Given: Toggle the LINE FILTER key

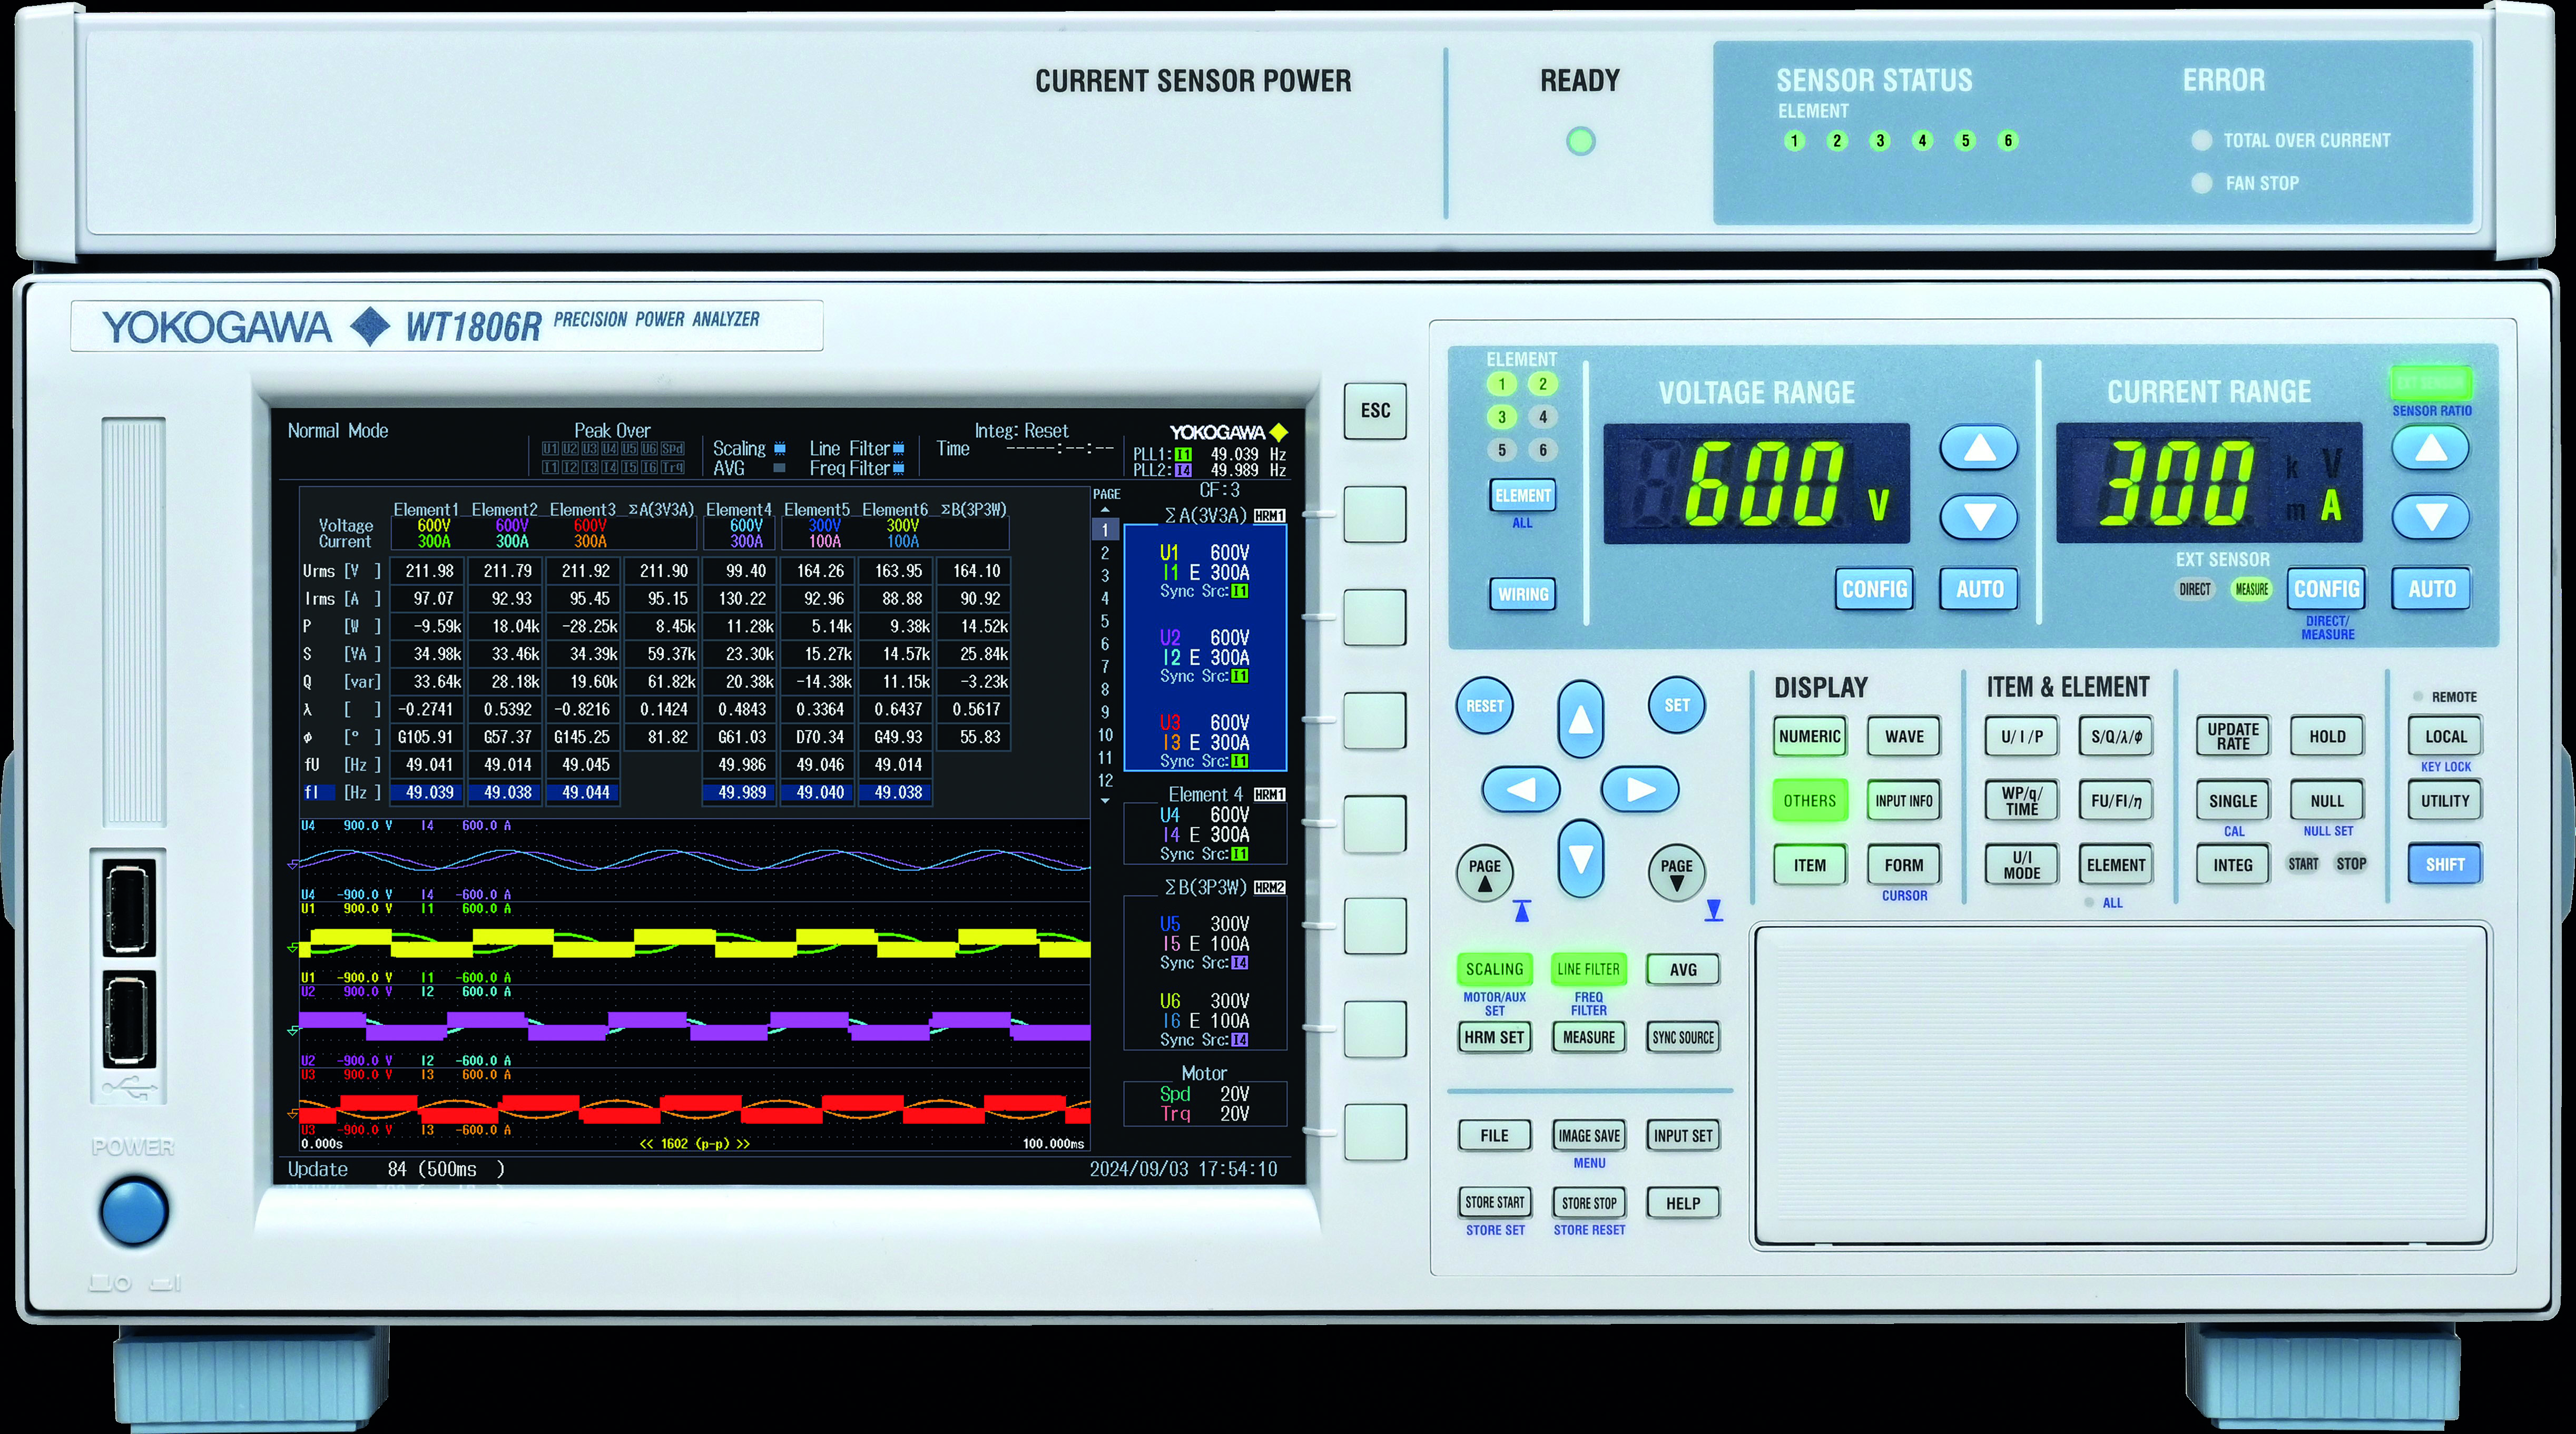Looking at the screenshot, I should click(1588, 969).
